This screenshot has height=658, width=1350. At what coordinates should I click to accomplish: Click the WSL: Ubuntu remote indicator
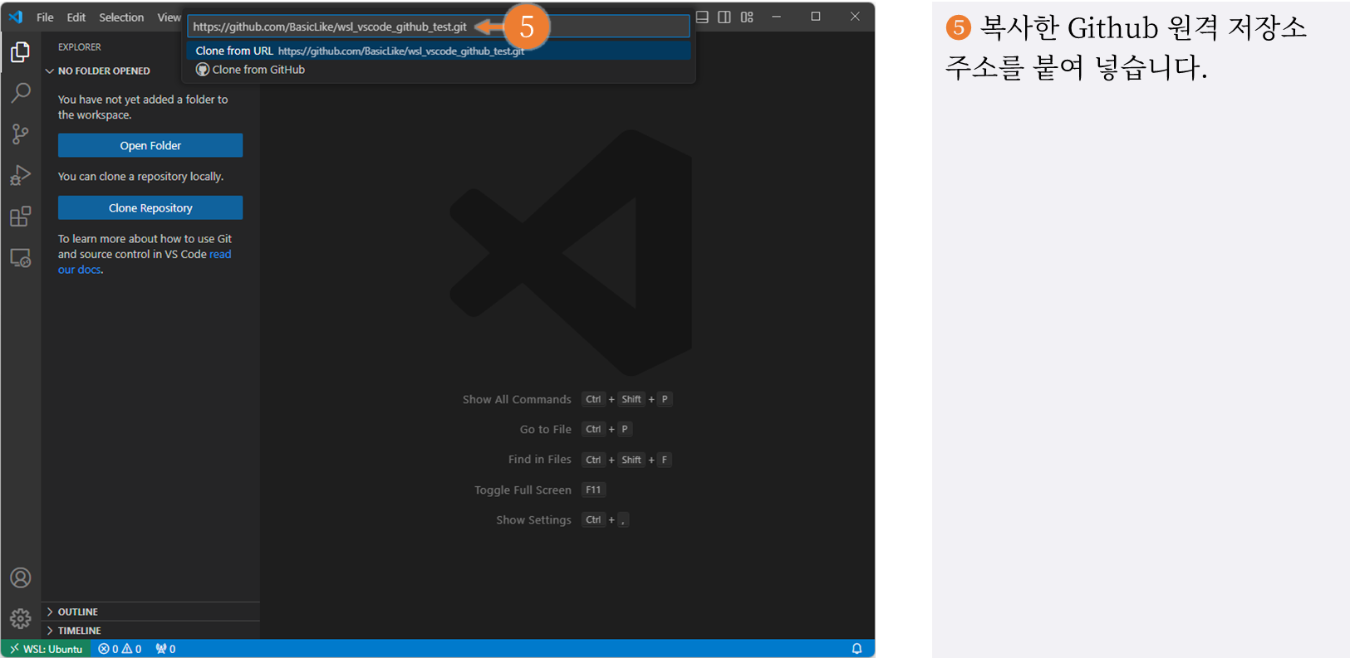(x=47, y=649)
